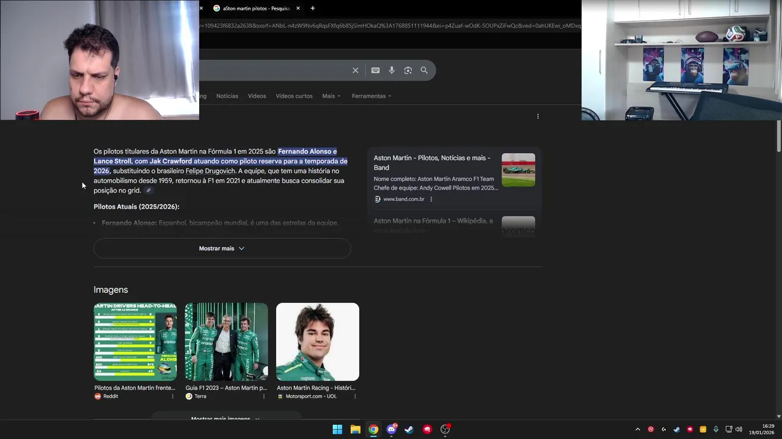Expand the Mais dropdown
Screen dimensions: 782x439
coord(331,96)
